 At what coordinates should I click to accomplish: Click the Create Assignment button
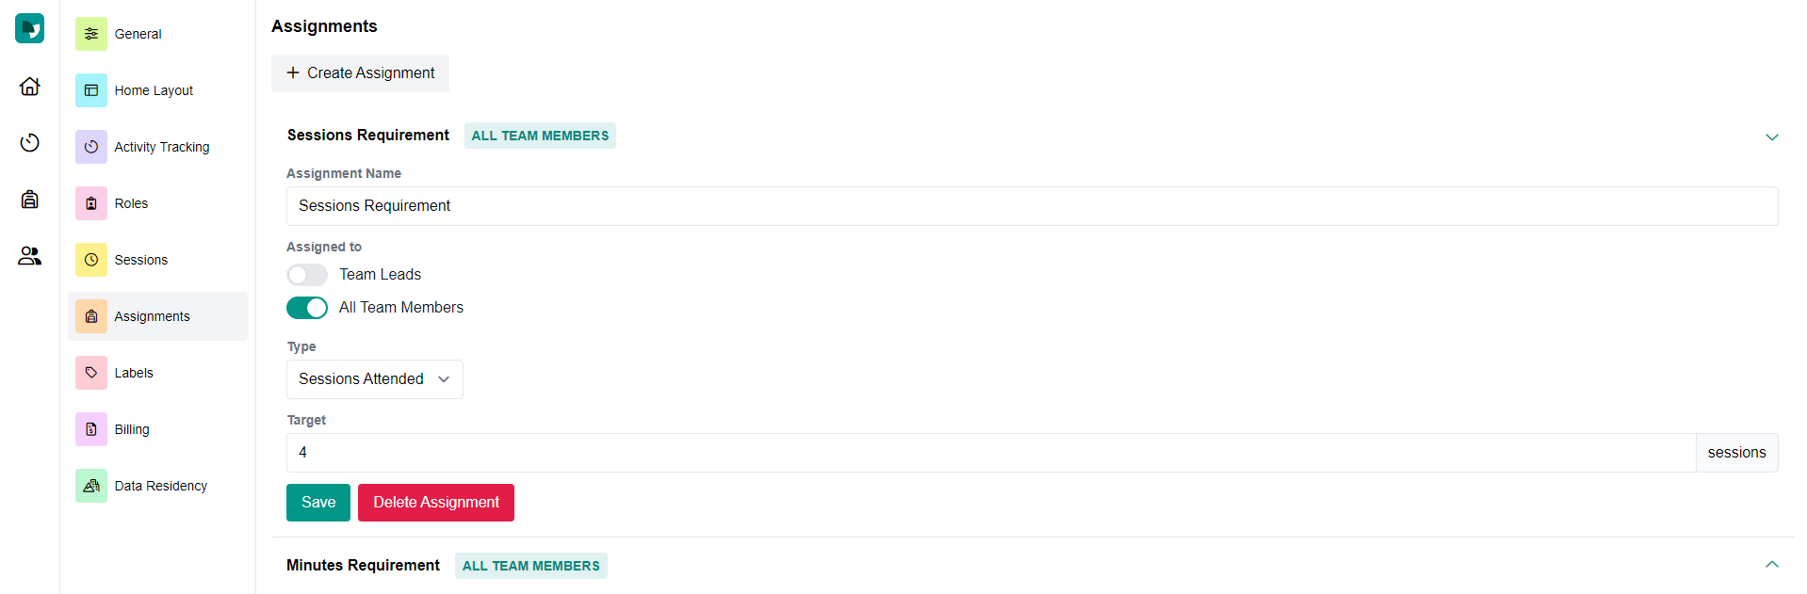click(x=360, y=73)
